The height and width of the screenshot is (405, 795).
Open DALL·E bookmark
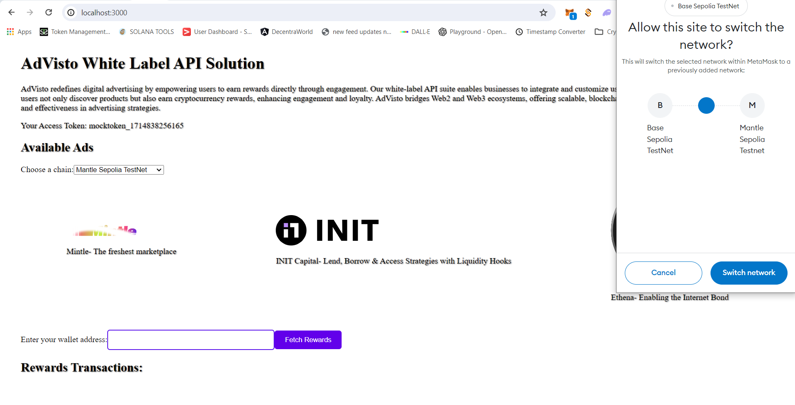pos(415,32)
